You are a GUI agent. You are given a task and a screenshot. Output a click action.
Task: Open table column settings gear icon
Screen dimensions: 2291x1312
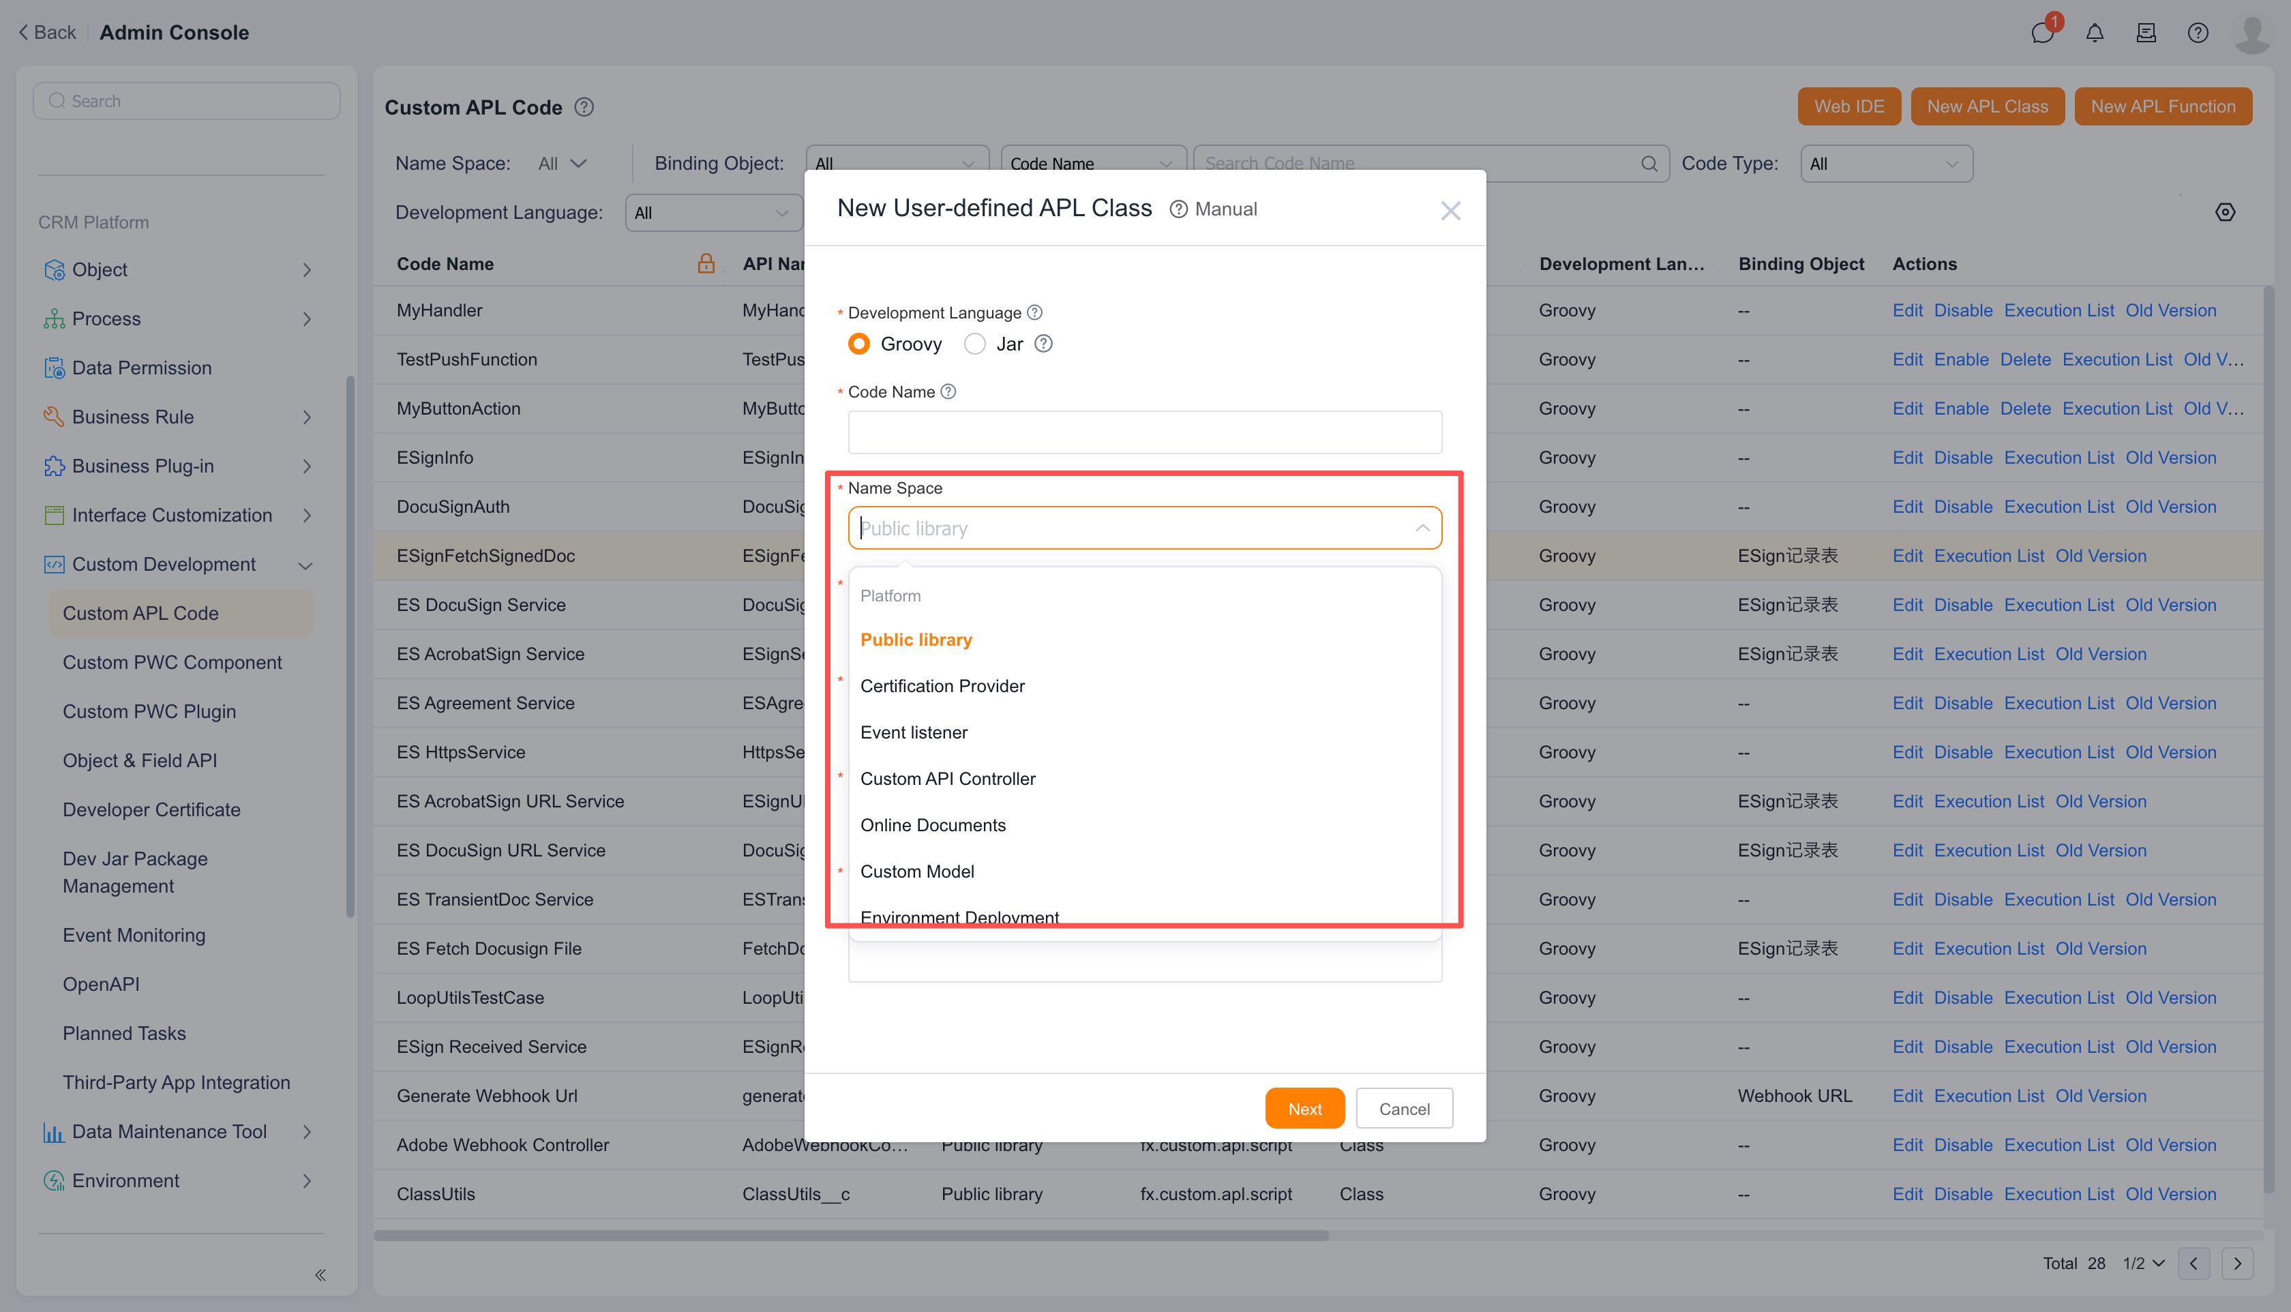pyautogui.click(x=2224, y=212)
